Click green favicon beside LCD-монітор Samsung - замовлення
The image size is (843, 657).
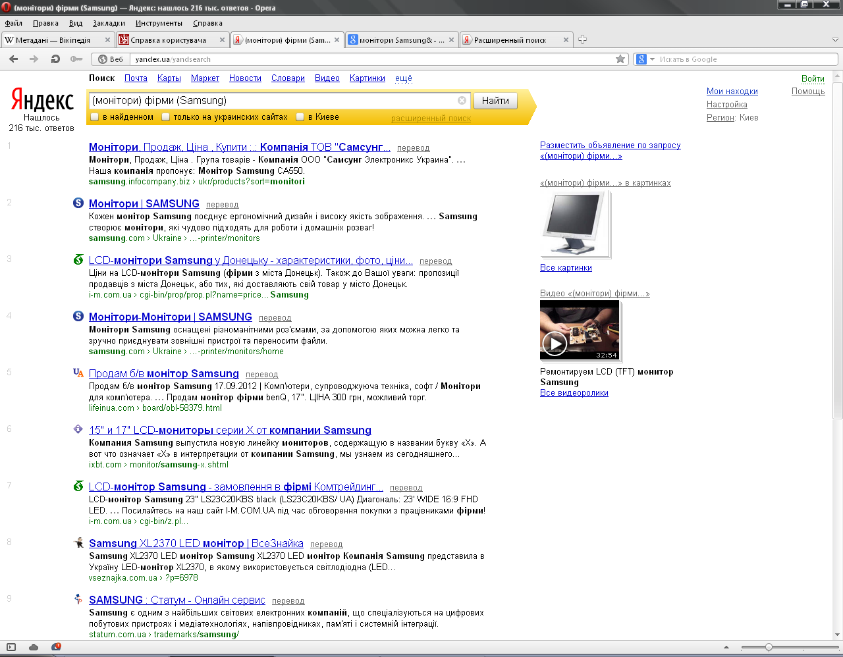click(x=78, y=486)
